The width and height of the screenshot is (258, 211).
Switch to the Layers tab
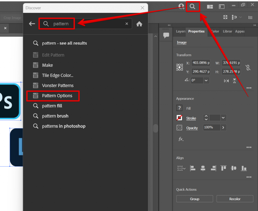pyautogui.click(x=180, y=31)
